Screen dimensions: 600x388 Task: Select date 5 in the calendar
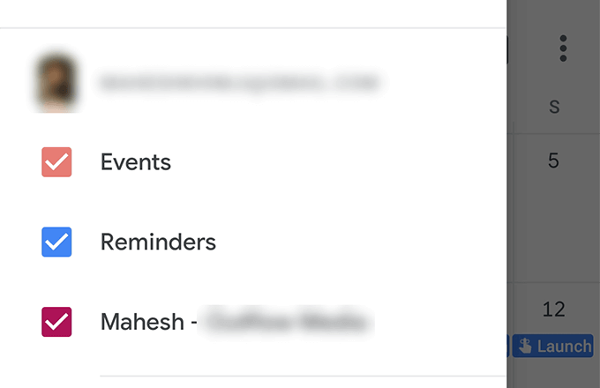(x=554, y=161)
